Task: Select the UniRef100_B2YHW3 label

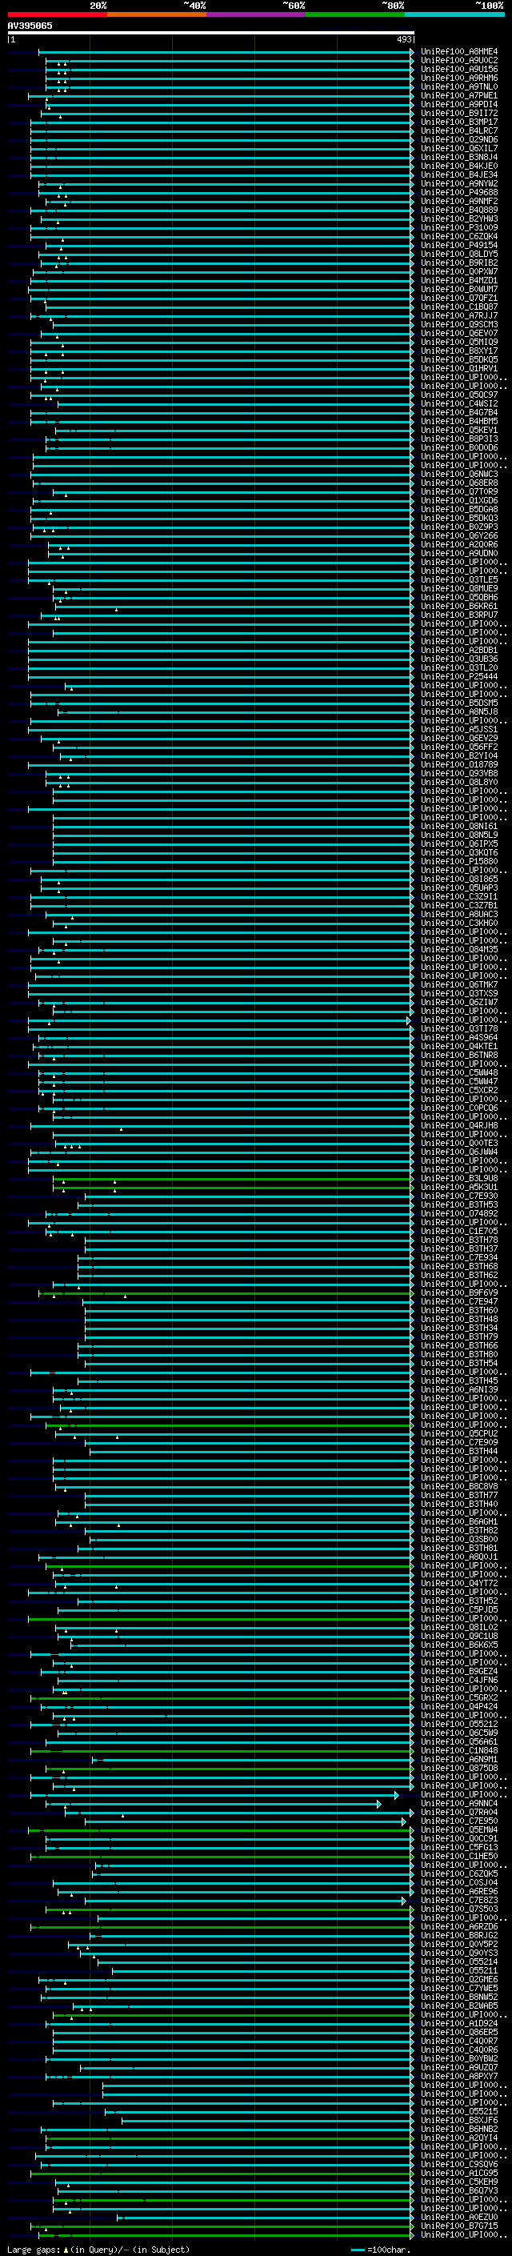Action: (459, 219)
